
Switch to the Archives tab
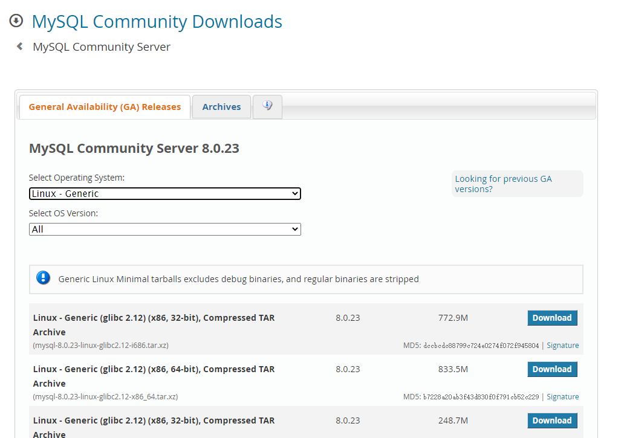point(222,107)
